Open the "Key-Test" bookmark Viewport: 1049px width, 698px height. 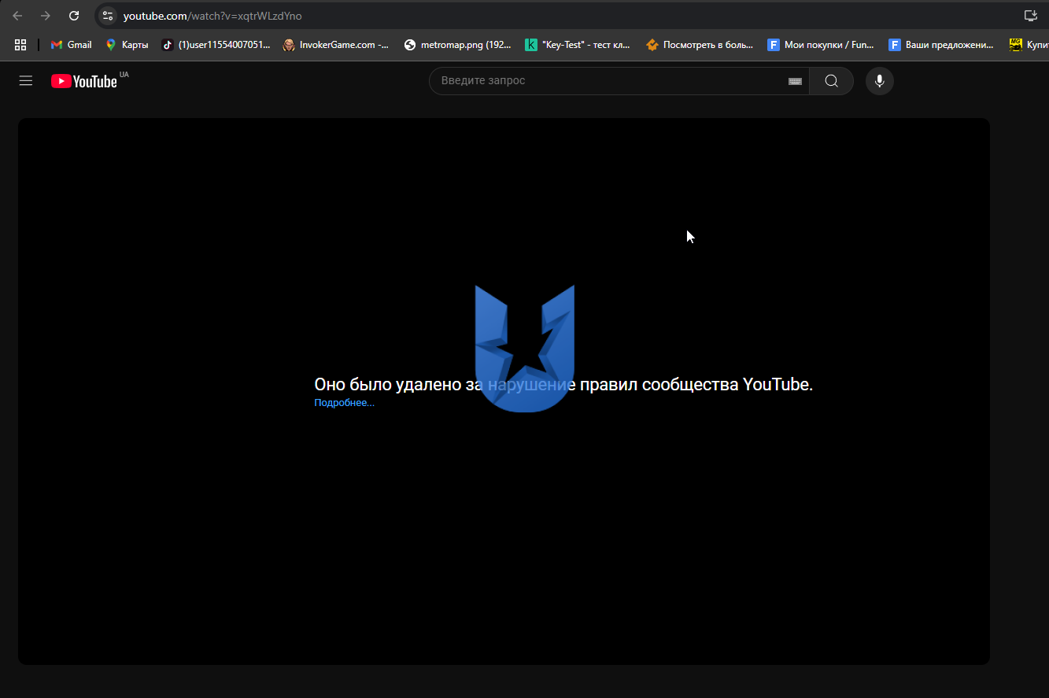578,45
